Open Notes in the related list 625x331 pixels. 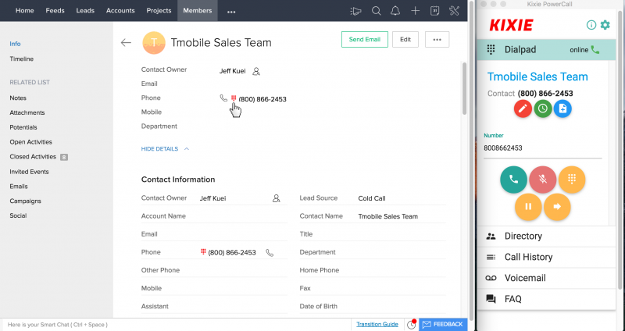point(18,98)
